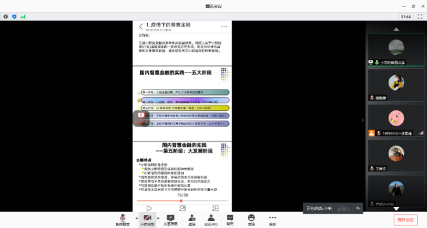This screenshot has height=228, width=427.
Task: Expand video options arrow beside the camera
Action: [x=158, y=218]
